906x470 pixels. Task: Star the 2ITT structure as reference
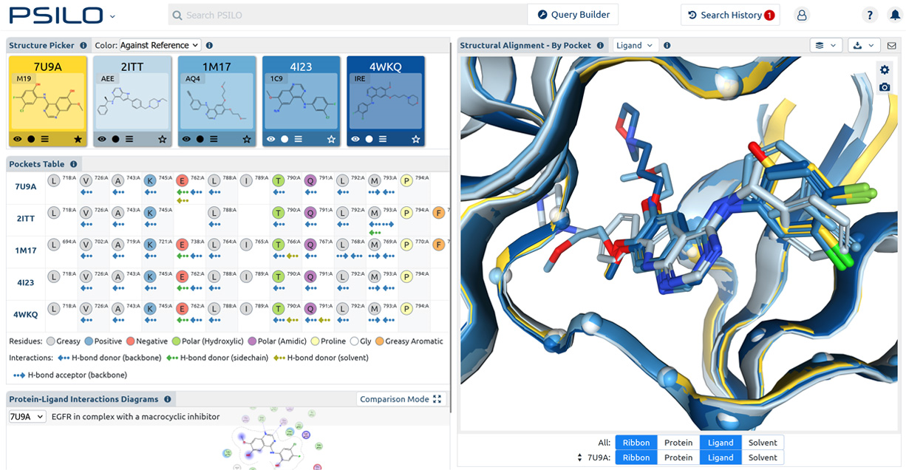(x=162, y=139)
